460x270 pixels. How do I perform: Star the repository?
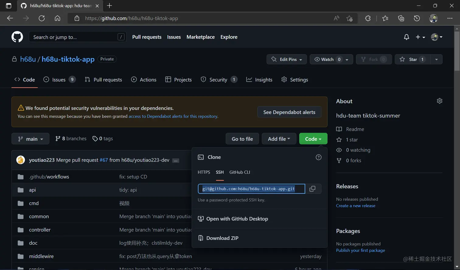coord(413,59)
